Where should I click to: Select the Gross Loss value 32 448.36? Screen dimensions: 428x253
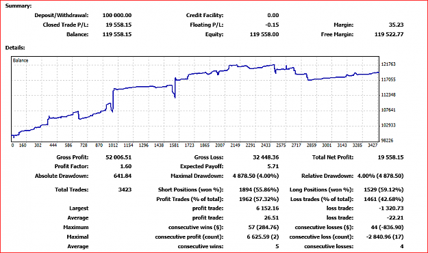click(x=266, y=157)
